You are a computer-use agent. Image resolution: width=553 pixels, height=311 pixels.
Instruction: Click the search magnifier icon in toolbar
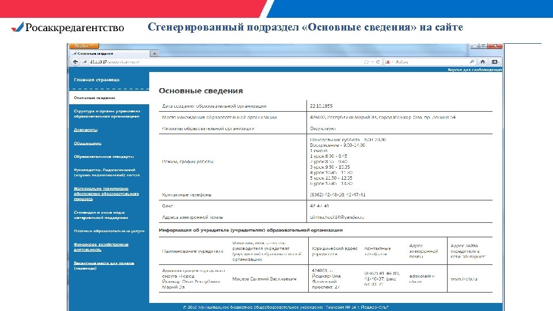tap(472, 62)
